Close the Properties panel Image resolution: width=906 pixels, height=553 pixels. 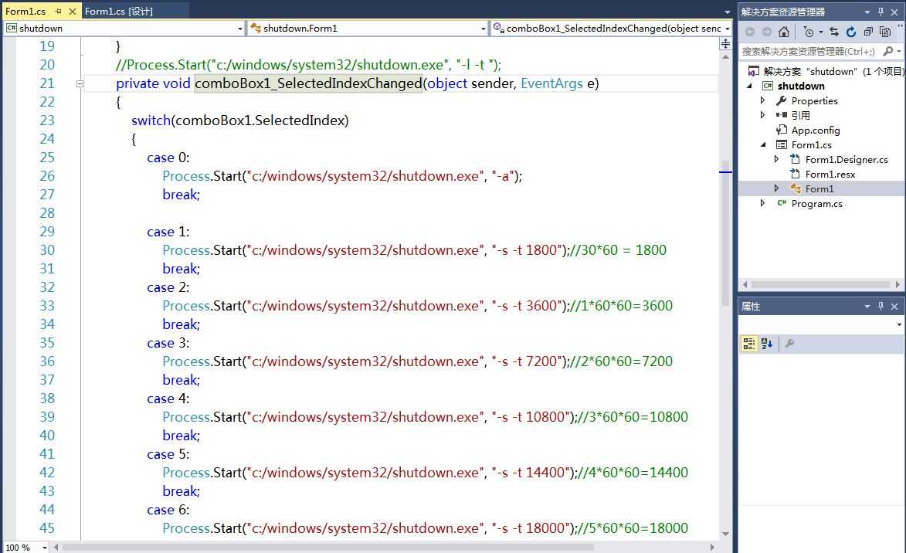(x=894, y=307)
